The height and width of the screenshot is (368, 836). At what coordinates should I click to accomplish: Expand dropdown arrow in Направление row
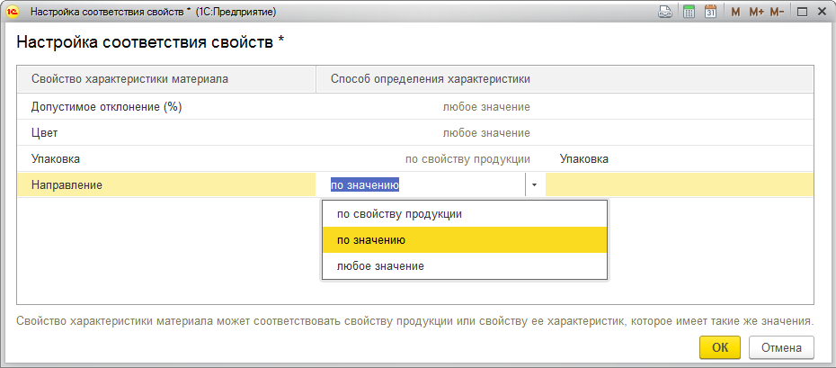[535, 185]
